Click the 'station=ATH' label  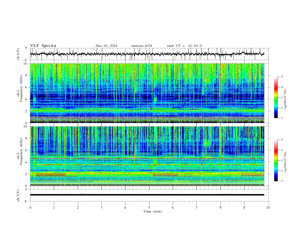tap(141, 46)
